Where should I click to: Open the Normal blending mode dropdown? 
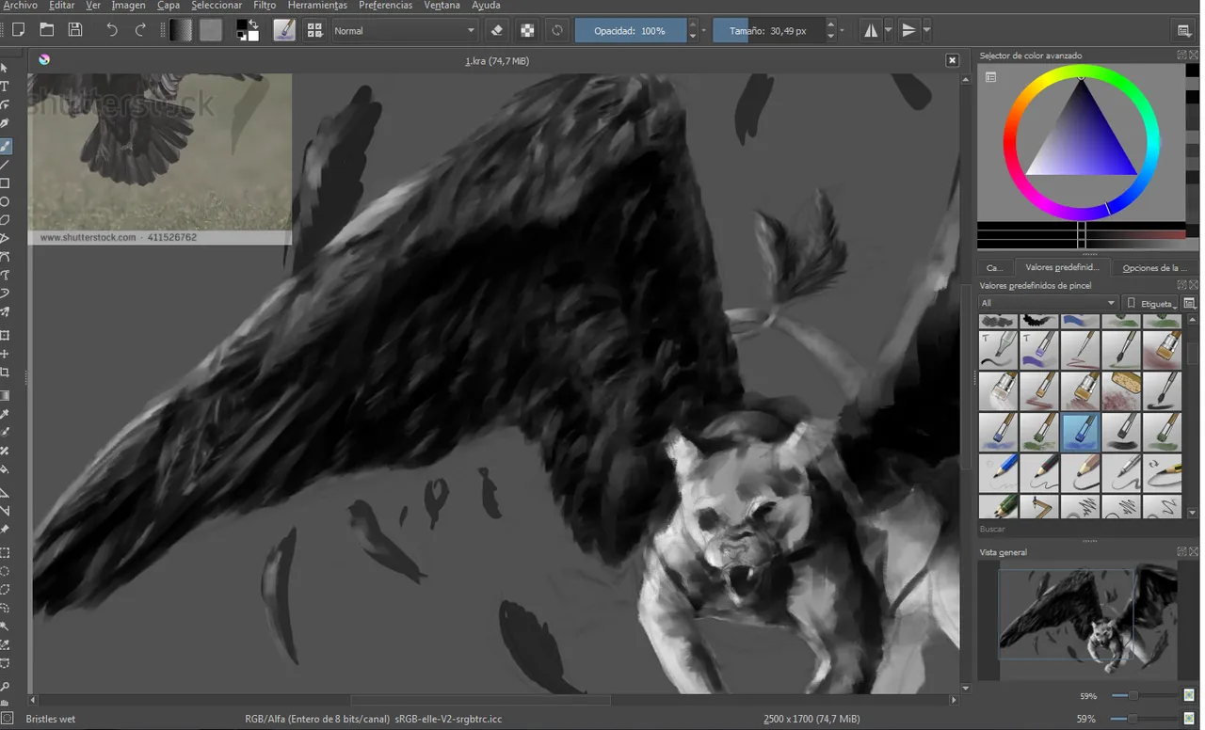pos(404,30)
